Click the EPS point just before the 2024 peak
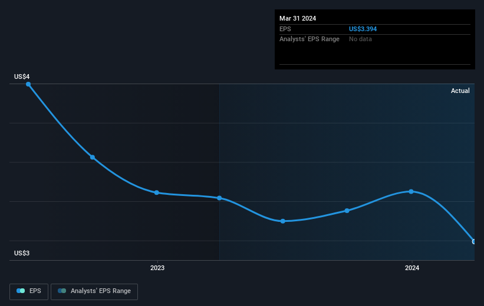This screenshot has height=306, width=484. coord(347,211)
